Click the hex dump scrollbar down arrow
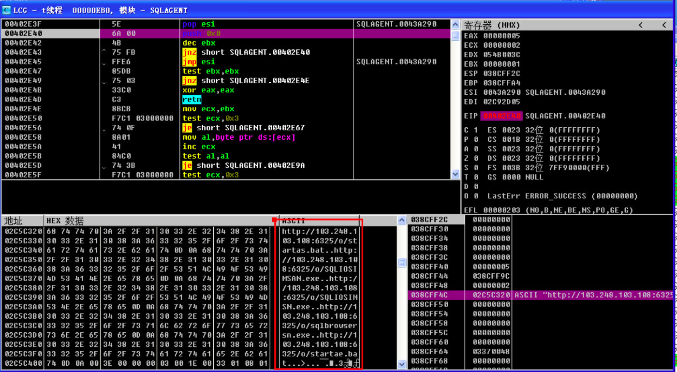 [x=401, y=364]
